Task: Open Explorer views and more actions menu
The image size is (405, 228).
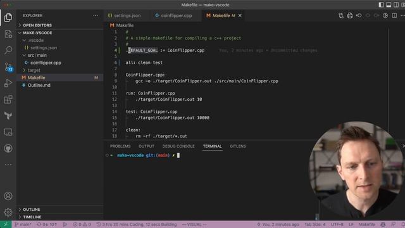Action: click(96, 15)
